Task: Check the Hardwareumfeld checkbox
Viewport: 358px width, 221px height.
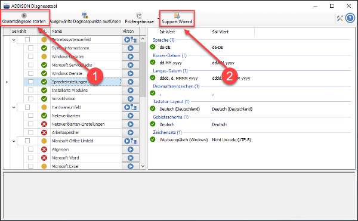Action: point(27,107)
